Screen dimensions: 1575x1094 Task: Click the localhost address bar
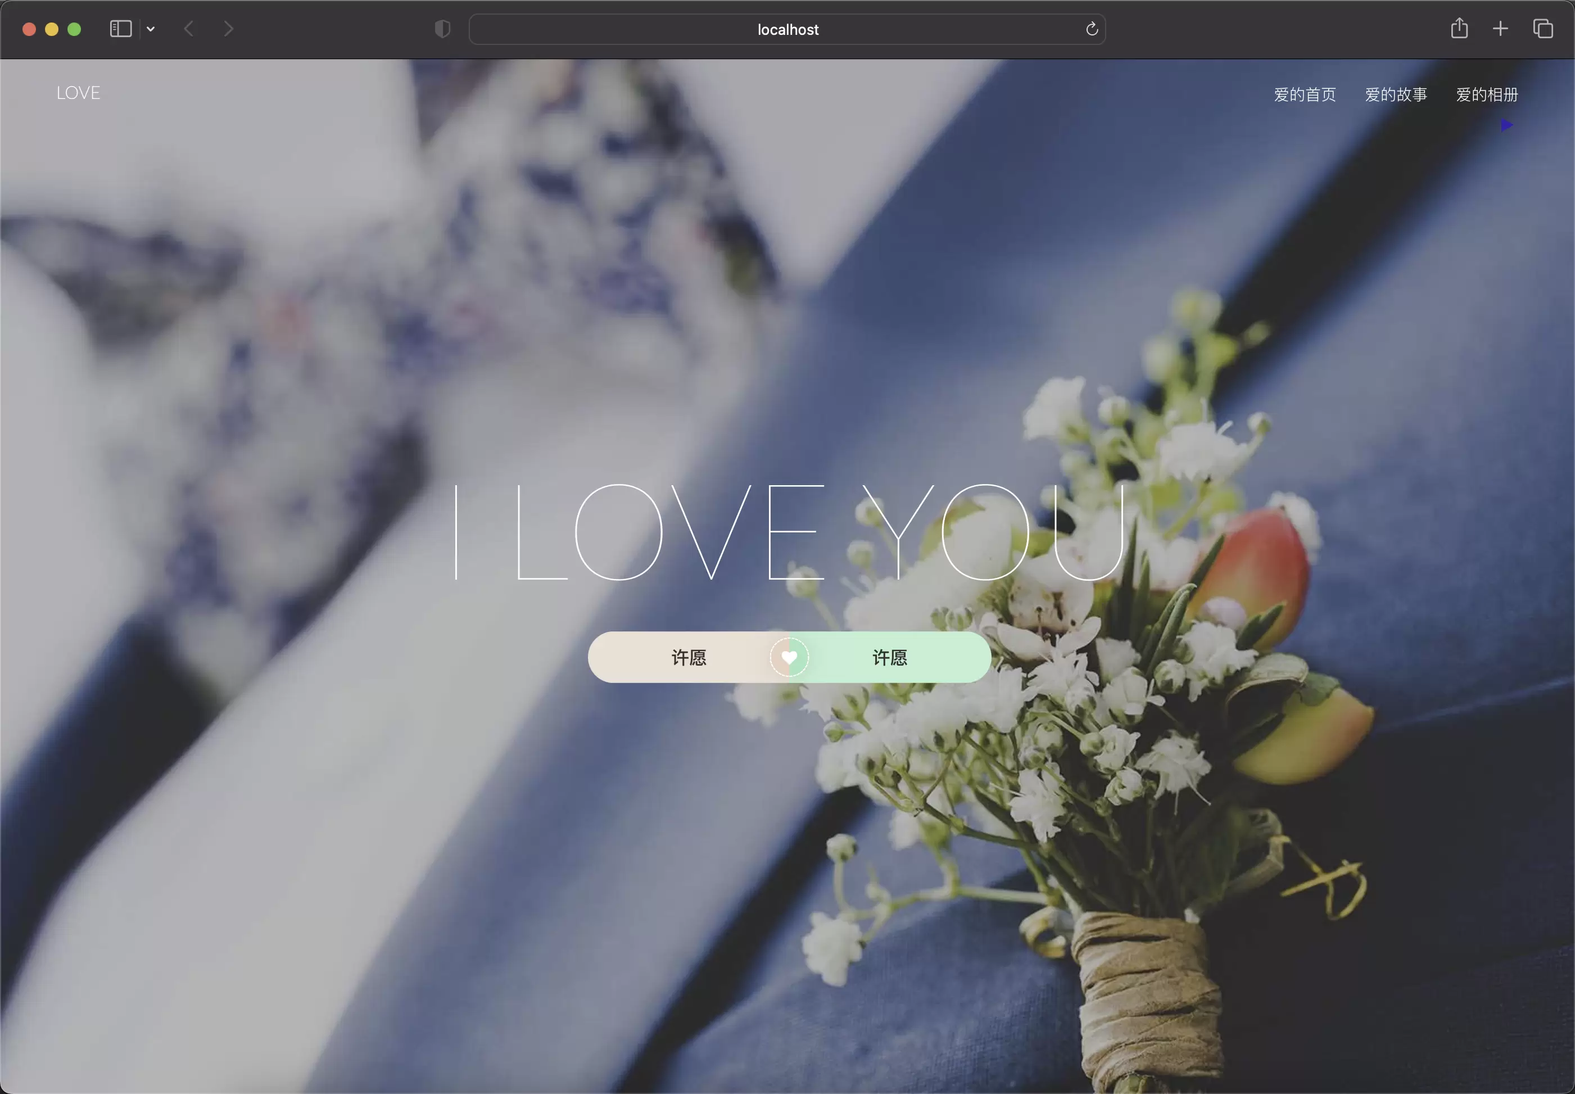[x=787, y=29]
